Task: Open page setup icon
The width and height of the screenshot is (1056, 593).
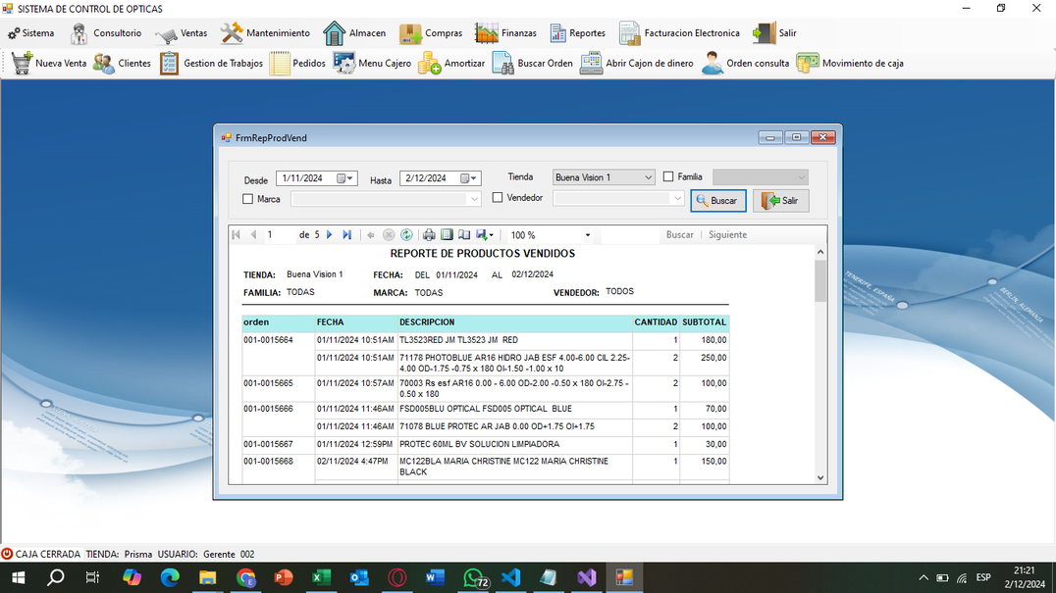Action: click(x=464, y=234)
